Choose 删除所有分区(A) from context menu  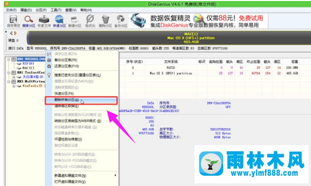[81, 100]
